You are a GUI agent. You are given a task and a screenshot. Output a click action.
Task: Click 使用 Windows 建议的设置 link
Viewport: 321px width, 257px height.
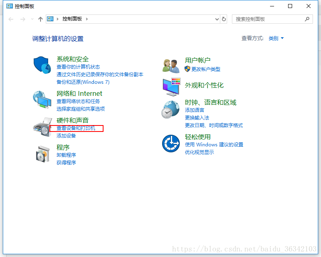click(214, 145)
